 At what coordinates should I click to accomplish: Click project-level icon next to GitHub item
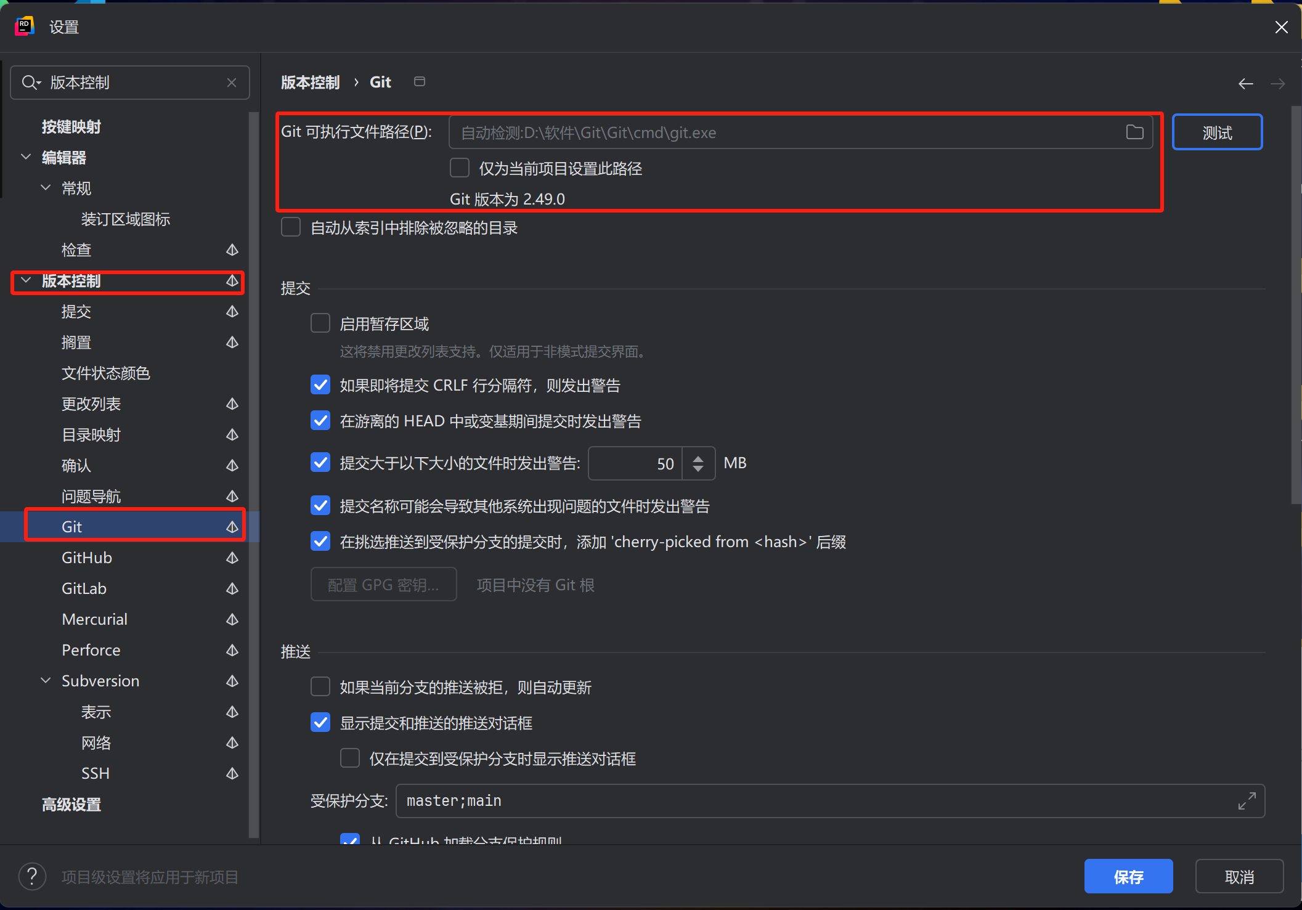pos(232,558)
